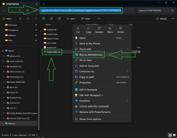Unpin the Smartphone quick access folder
This screenshot has width=177, height=138.
tap(36, 30)
